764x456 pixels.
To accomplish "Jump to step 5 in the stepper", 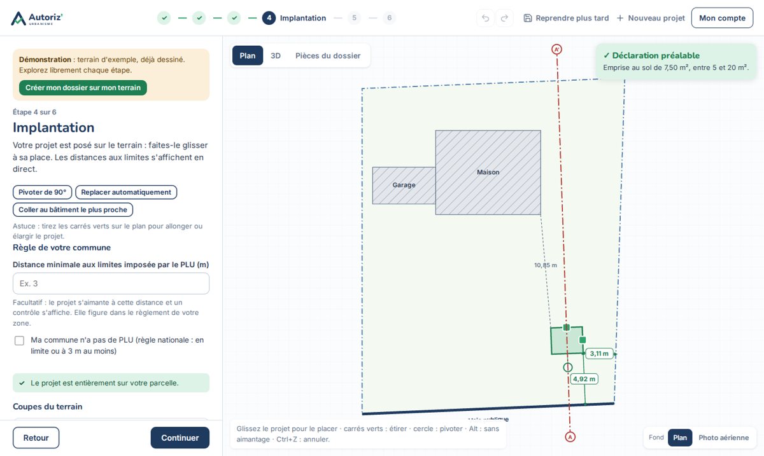I will pos(354,18).
